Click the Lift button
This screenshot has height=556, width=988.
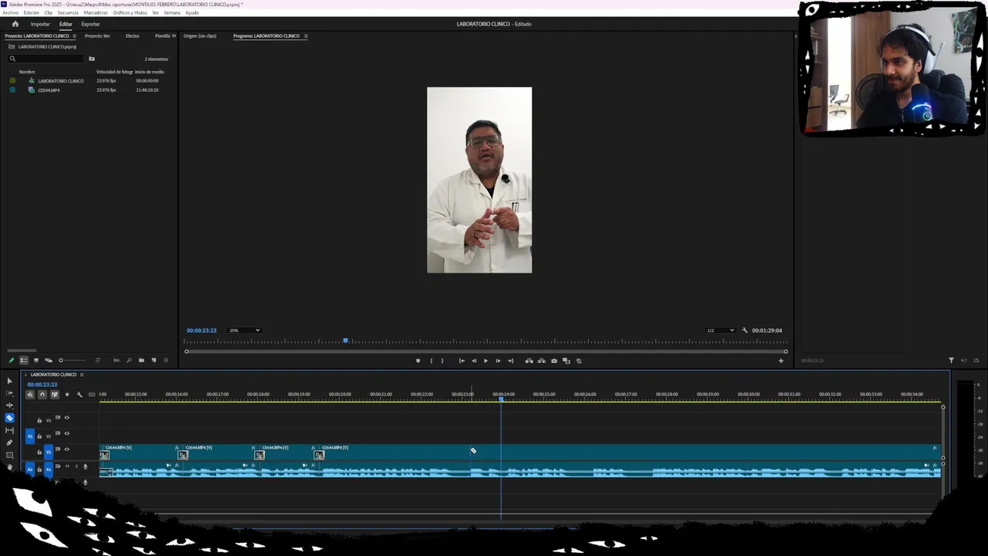click(x=529, y=361)
